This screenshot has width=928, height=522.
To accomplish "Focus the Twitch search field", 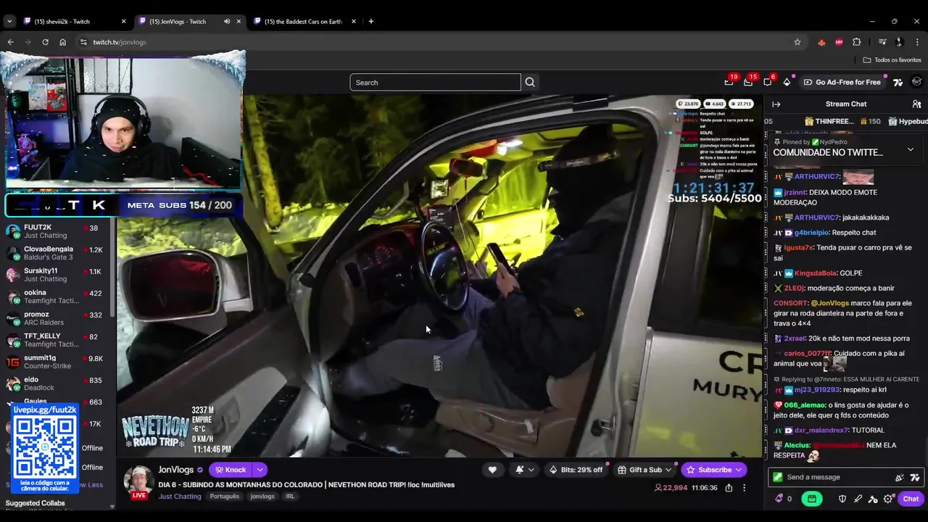I will [435, 82].
